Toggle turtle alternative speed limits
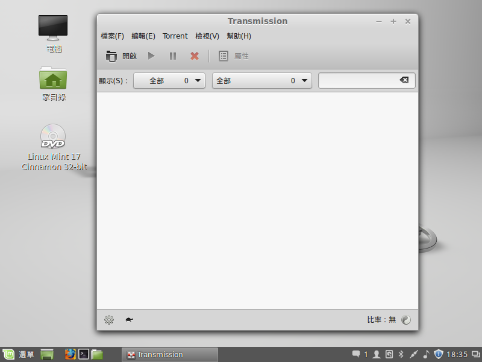Screen dimensions: 482x362 129,319
